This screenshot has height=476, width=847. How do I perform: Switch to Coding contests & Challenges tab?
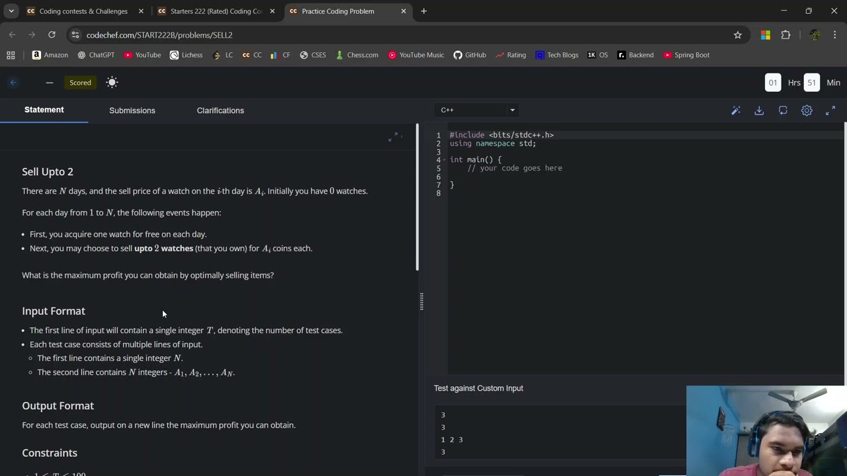[83, 11]
